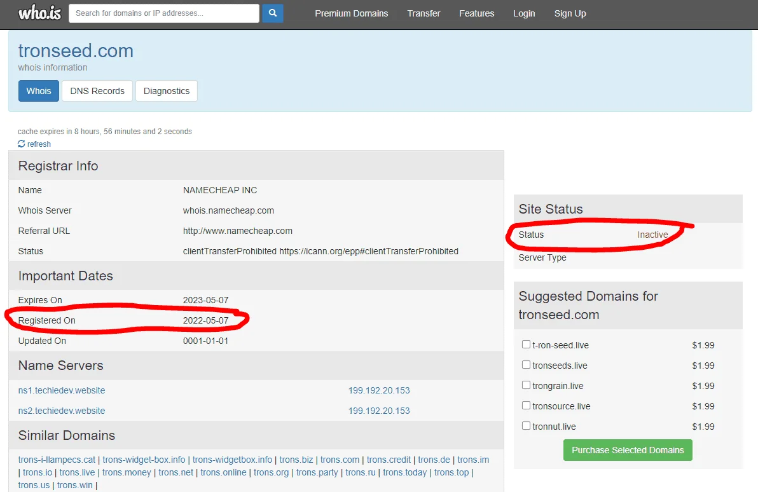Switch to the Diagnostics tab
This screenshot has width=758, height=492.
tap(167, 91)
